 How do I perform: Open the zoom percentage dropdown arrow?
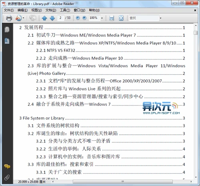pyautogui.click(x=102, y=18)
